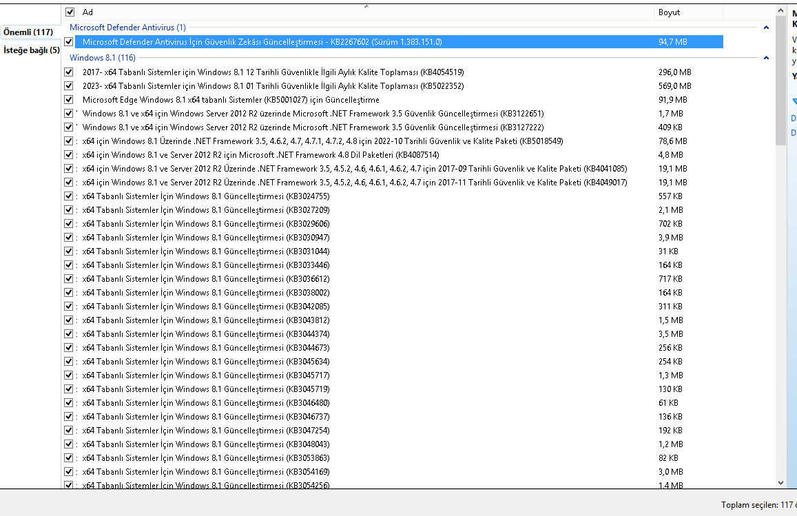
Task: Uncheck the KB3048043 update checkbox
Action: pos(69,443)
